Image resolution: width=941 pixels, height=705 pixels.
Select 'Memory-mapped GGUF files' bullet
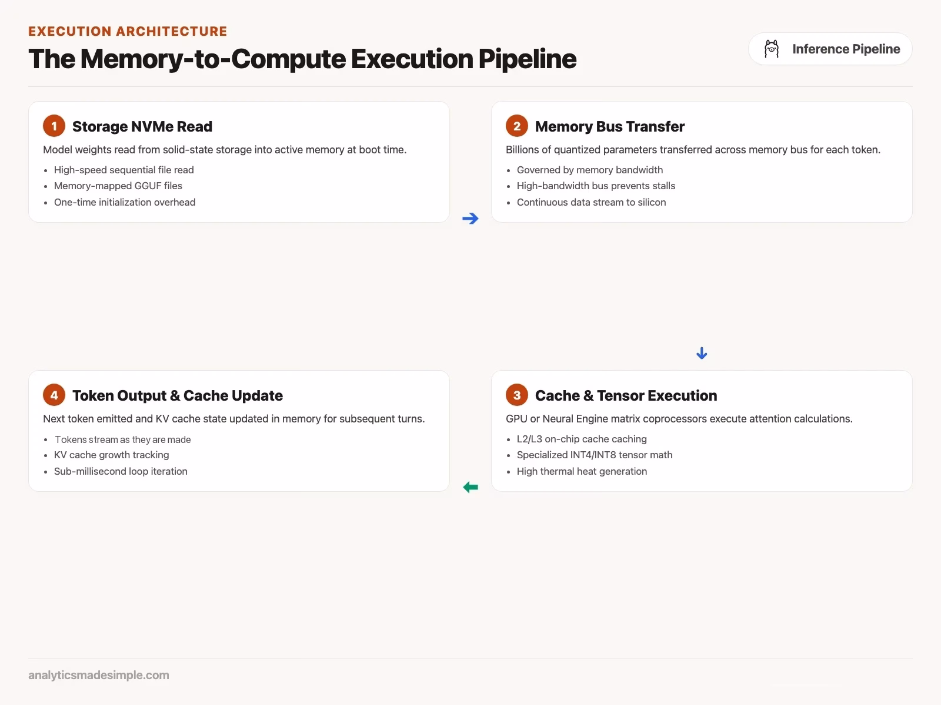pyautogui.click(x=118, y=186)
